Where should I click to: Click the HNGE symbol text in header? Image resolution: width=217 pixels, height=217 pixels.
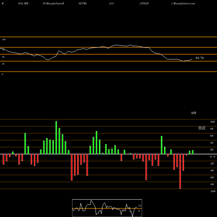point(145,3)
